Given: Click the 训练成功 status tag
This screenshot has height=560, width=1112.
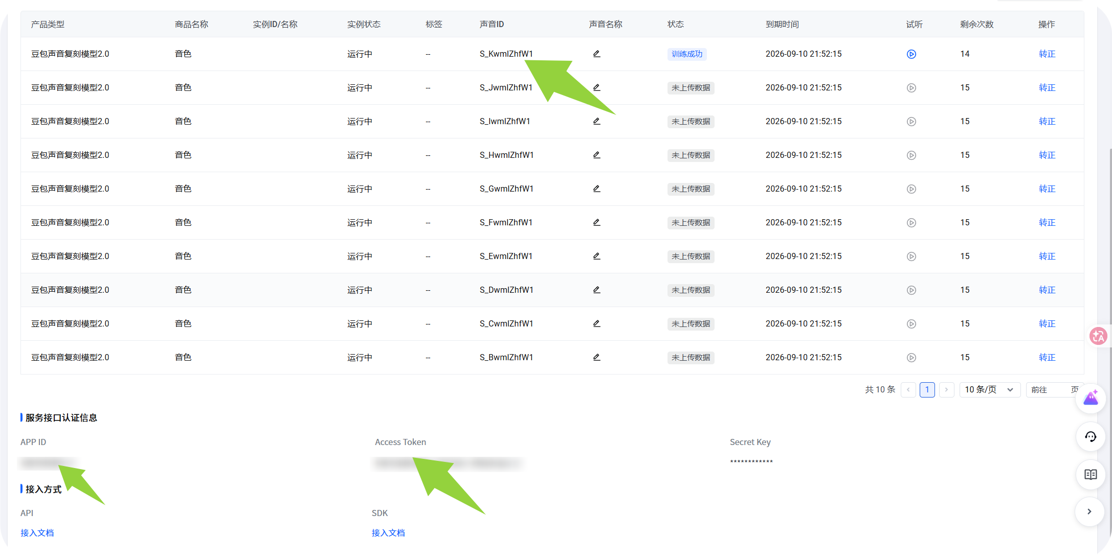Looking at the screenshot, I should click(687, 54).
